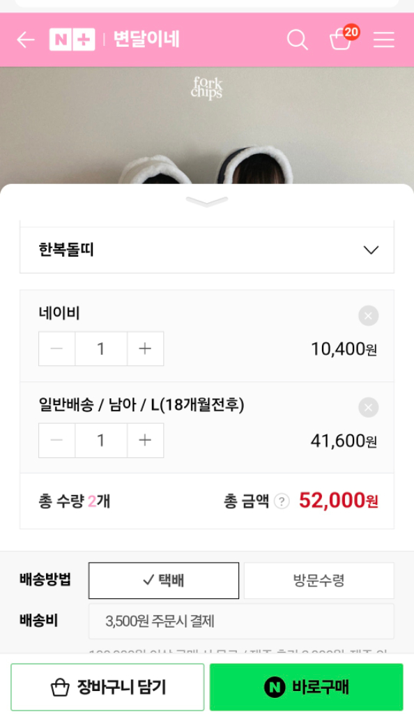
Task: Tap the back arrow in the header
Action: click(x=26, y=39)
